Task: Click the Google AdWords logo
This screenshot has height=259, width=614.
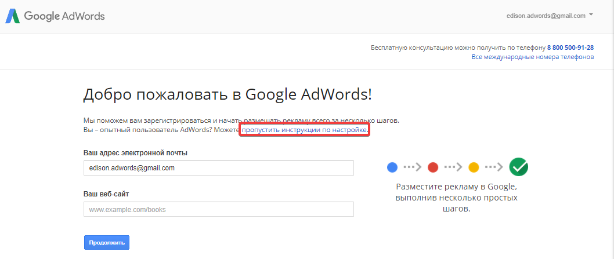Action: point(55,16)
